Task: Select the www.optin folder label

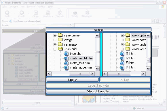Action: pos(138,35)
